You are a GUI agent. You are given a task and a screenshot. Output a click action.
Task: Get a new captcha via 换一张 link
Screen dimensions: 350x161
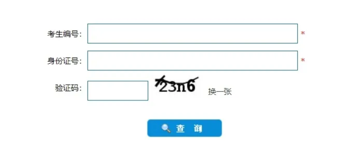tap(220, 91)
